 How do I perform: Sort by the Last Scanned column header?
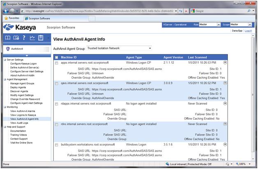click(x=197, y=57)
